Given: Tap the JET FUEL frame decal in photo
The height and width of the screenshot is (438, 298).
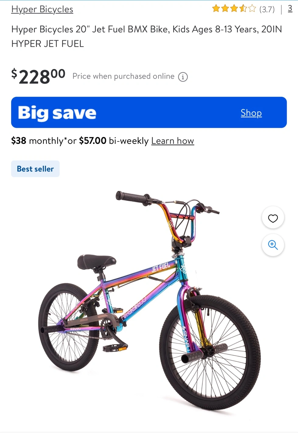Looking at the screenshot, I should 161,267.
